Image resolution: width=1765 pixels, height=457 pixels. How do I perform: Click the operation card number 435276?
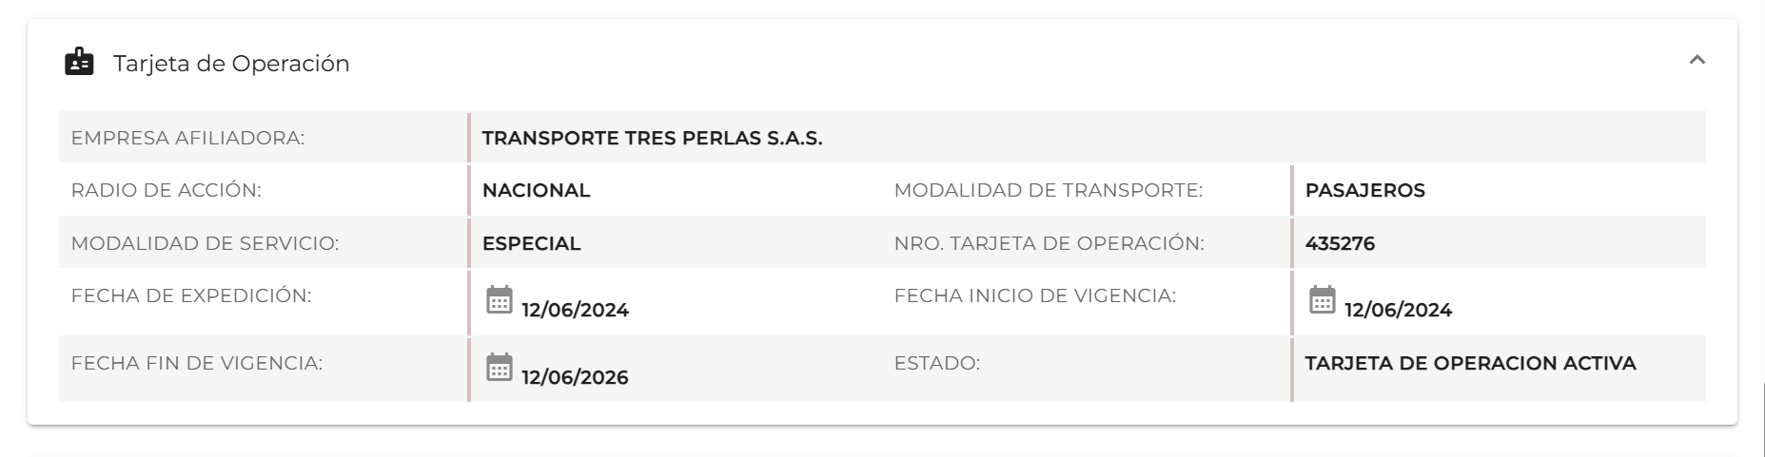pyautogui.click(x=1340, y=243)
